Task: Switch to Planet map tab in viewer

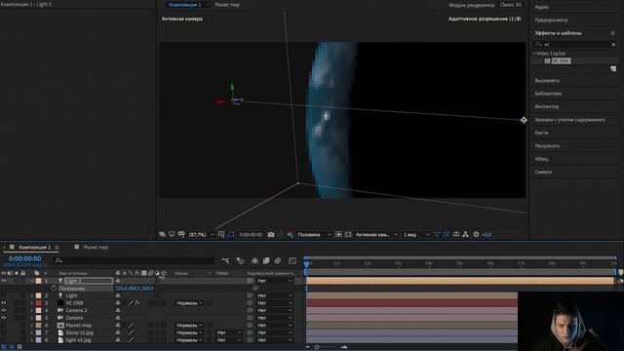Action: click(227, 5)
